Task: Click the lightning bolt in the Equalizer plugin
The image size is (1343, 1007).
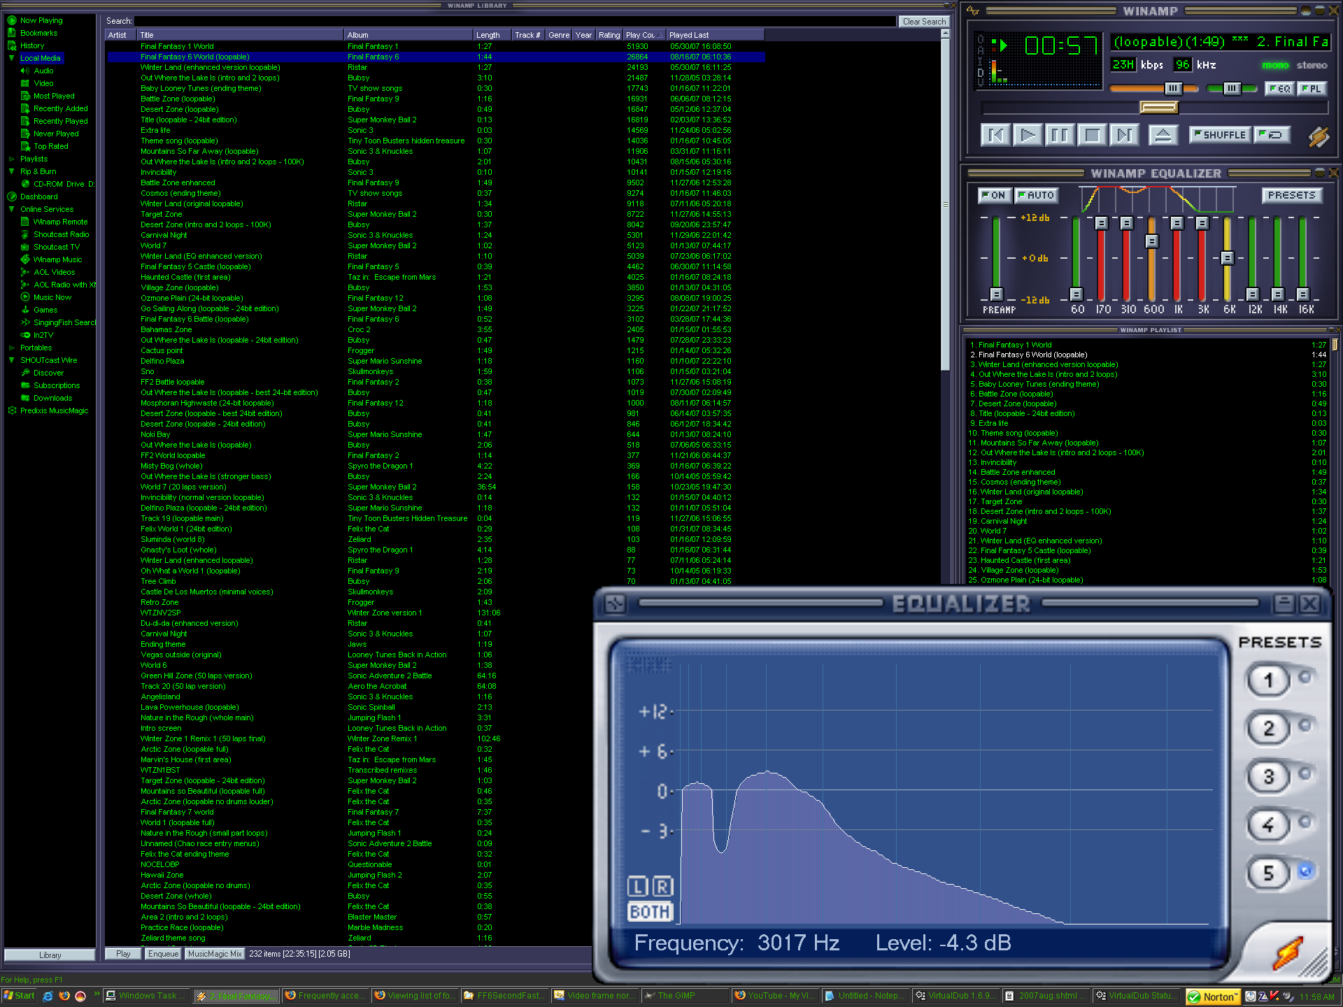Action: [1288, 952]
